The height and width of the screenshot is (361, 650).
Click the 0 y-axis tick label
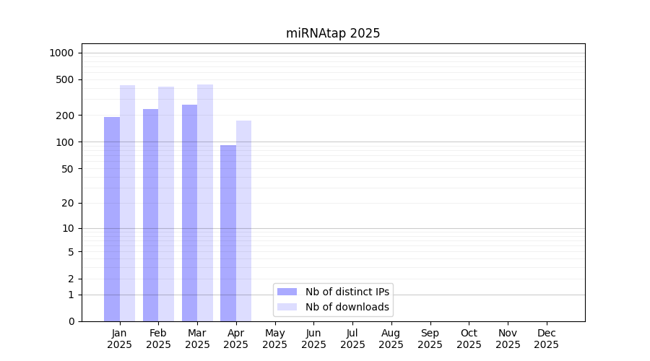coord(71,321)
